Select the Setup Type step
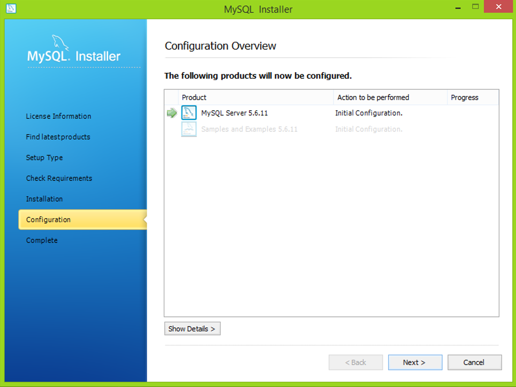Screen dimensions: 516x387 click(x=44, y=157)
